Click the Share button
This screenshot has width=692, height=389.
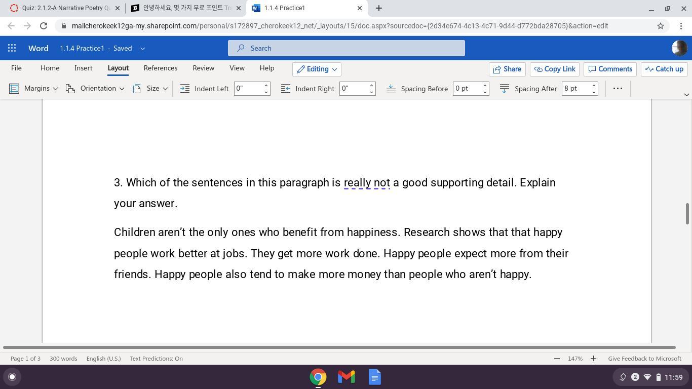[x=507, y=69]
